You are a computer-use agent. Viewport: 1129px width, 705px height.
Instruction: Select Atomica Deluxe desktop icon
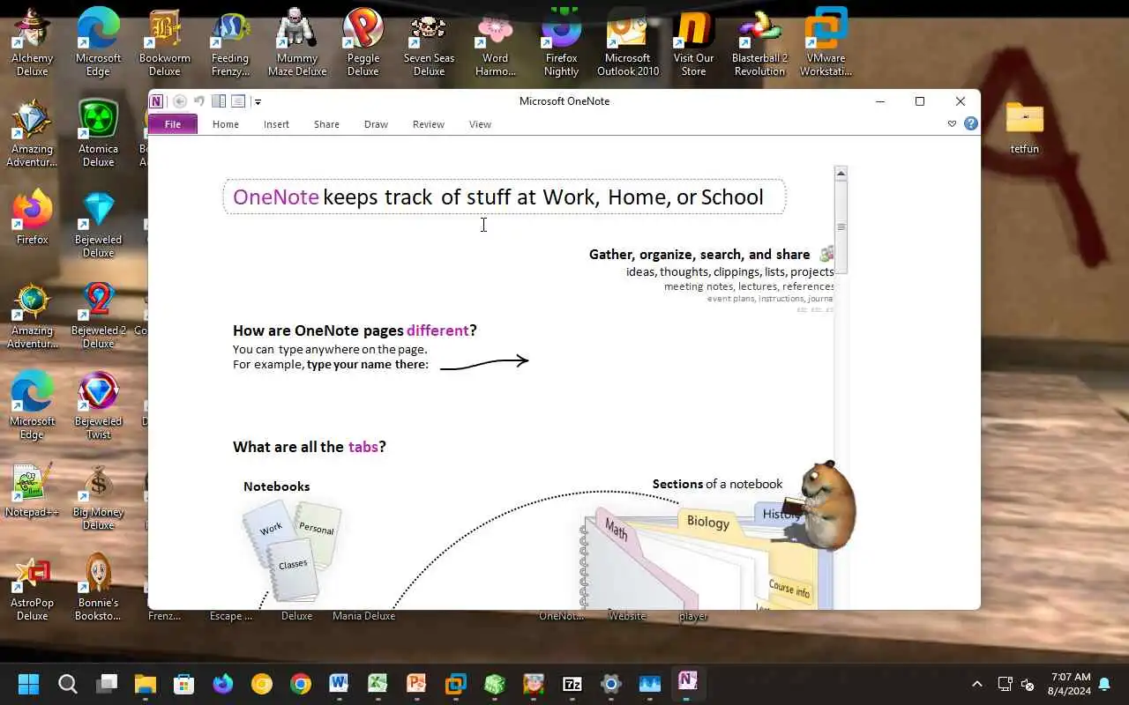[98, 133]
